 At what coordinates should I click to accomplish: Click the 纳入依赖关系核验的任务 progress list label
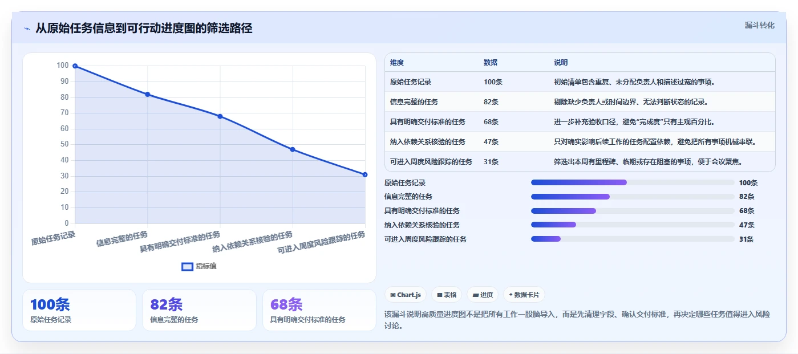(422, 225)
